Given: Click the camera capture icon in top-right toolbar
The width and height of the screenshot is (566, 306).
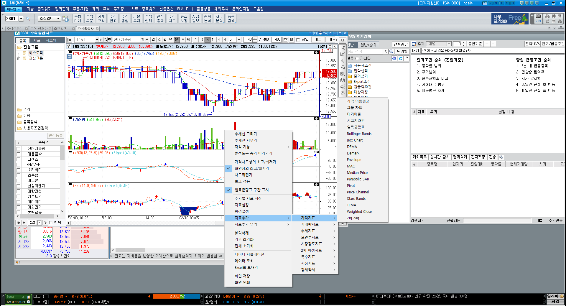Looking at the screenshot, I should coord(538,16).
